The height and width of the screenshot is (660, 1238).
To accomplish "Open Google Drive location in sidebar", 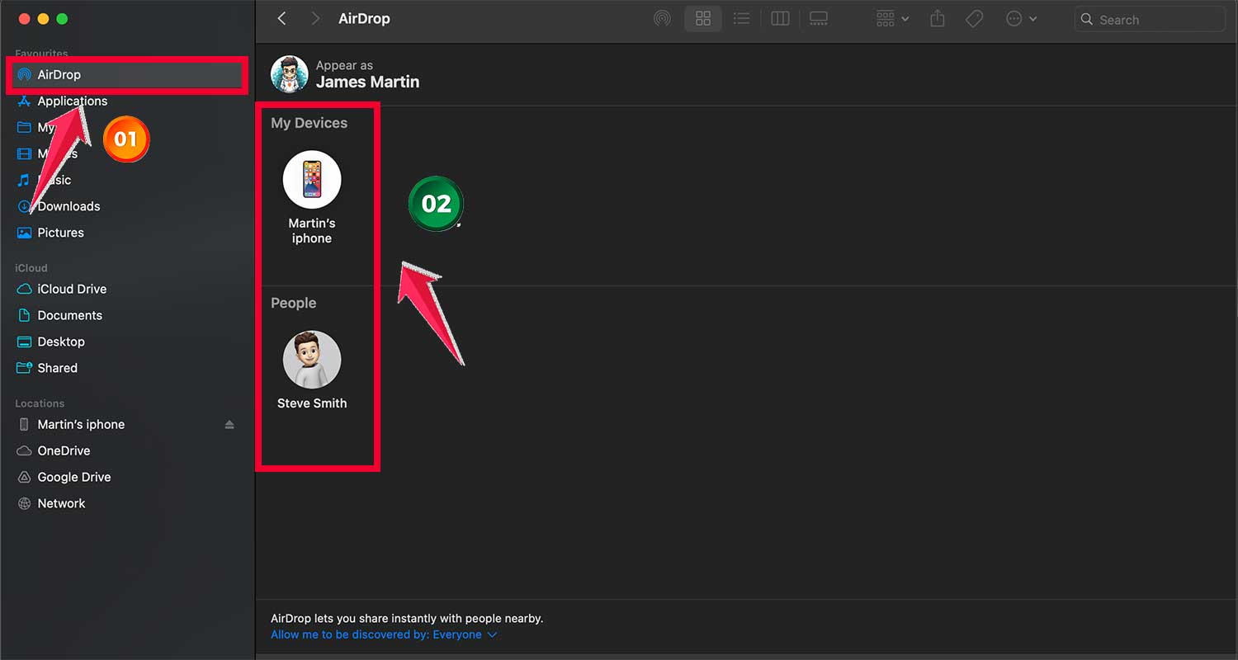I will [x=73, y=477].
